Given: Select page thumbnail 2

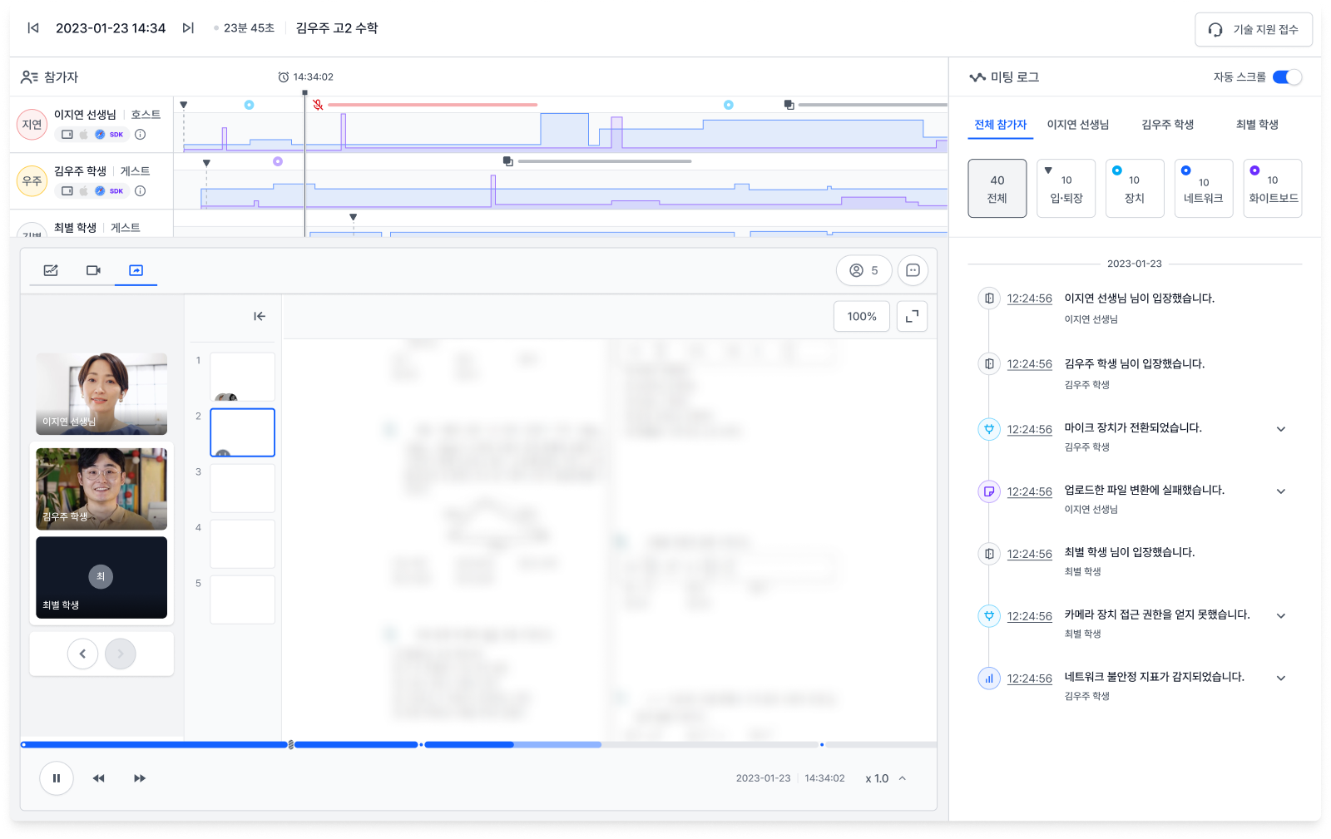Looking at the screenshot, I should point(242,432).
